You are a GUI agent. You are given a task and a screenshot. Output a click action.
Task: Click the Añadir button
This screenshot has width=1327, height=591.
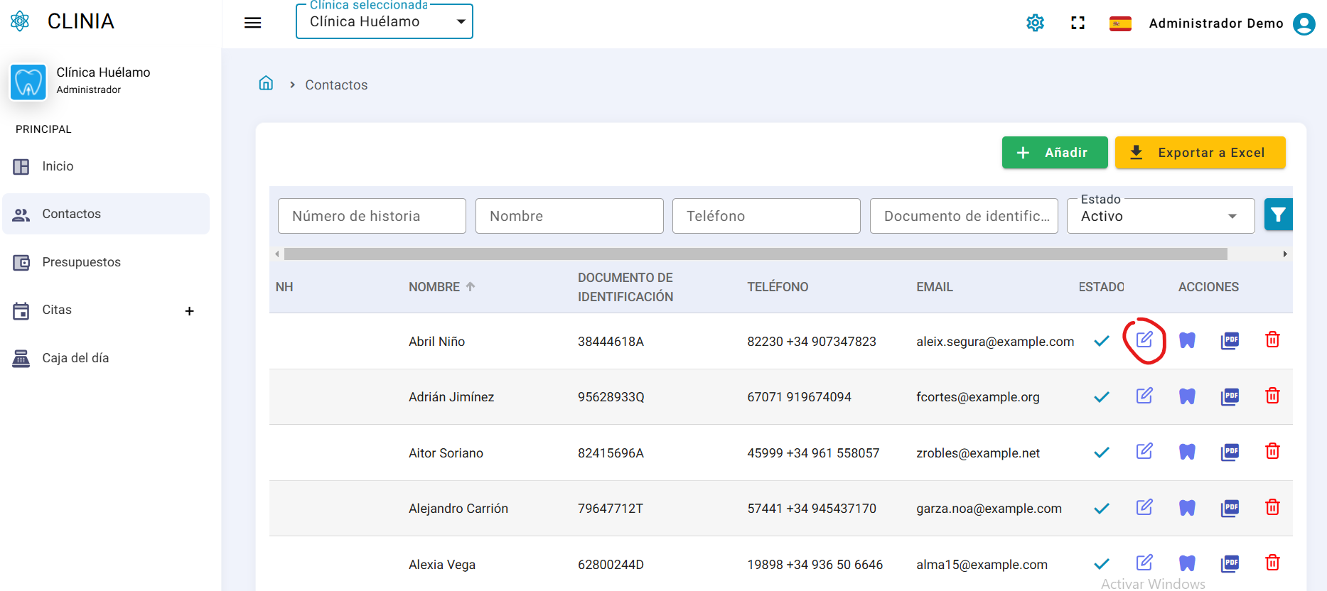click(x=1055, y=153)
